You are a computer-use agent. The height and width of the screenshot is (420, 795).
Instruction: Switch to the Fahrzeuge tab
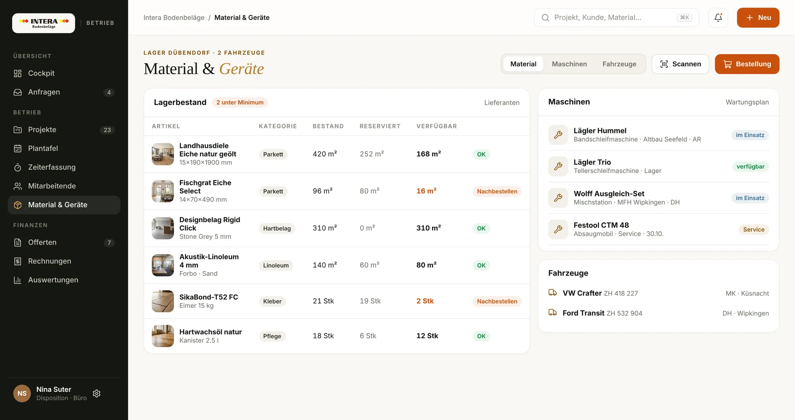pos(619,64)
